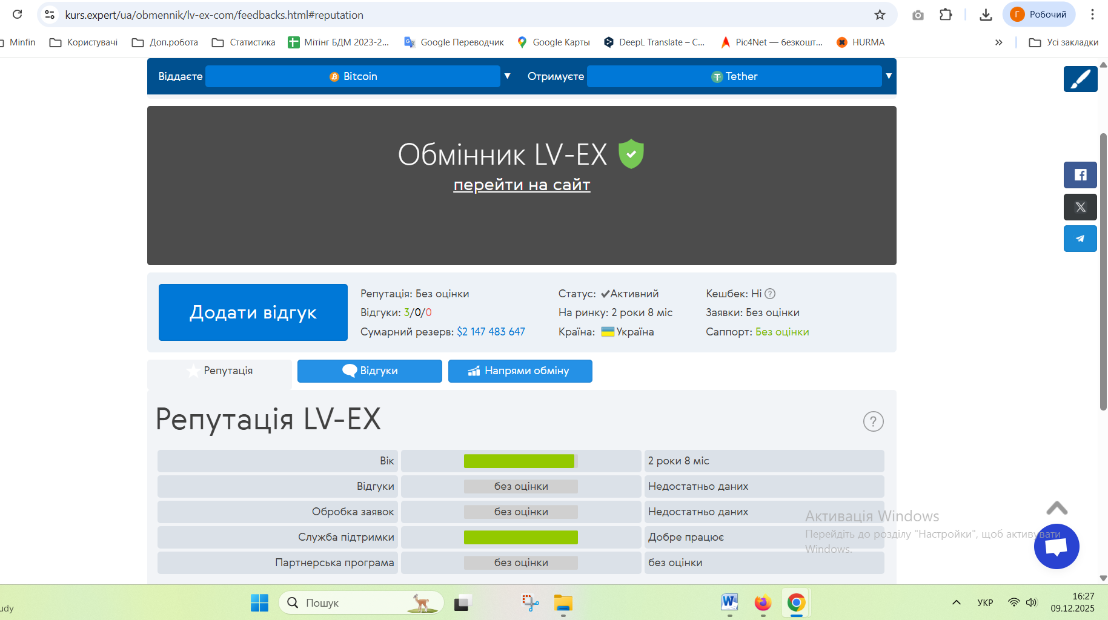The height and width of the screenshot is (620, 1108).
Task: Open the Google Переводчик bookmark
Action: [454, 42]
